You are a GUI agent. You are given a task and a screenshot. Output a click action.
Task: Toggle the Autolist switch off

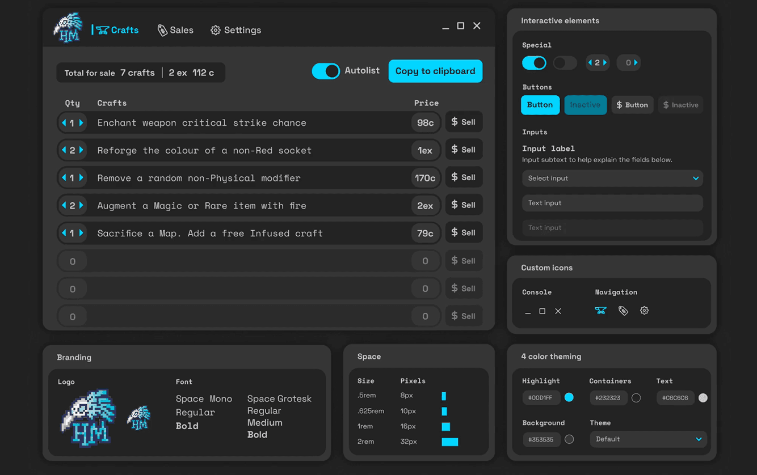[x=326, y=71]
